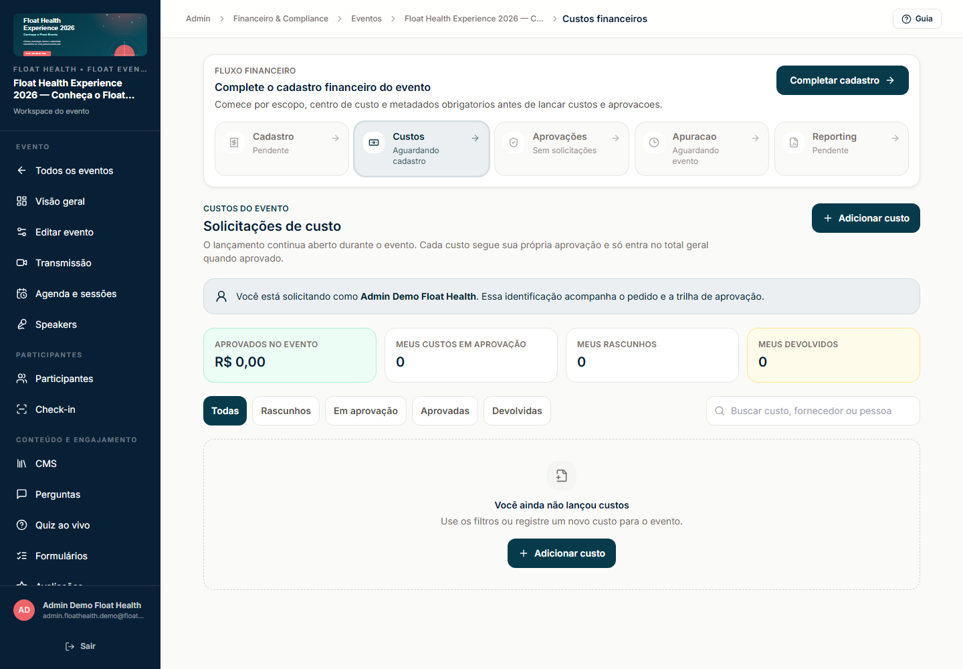The image size is (963, 669).
Task: Click the Eventos breadcrumb link
Action: (x=366, y=19)
